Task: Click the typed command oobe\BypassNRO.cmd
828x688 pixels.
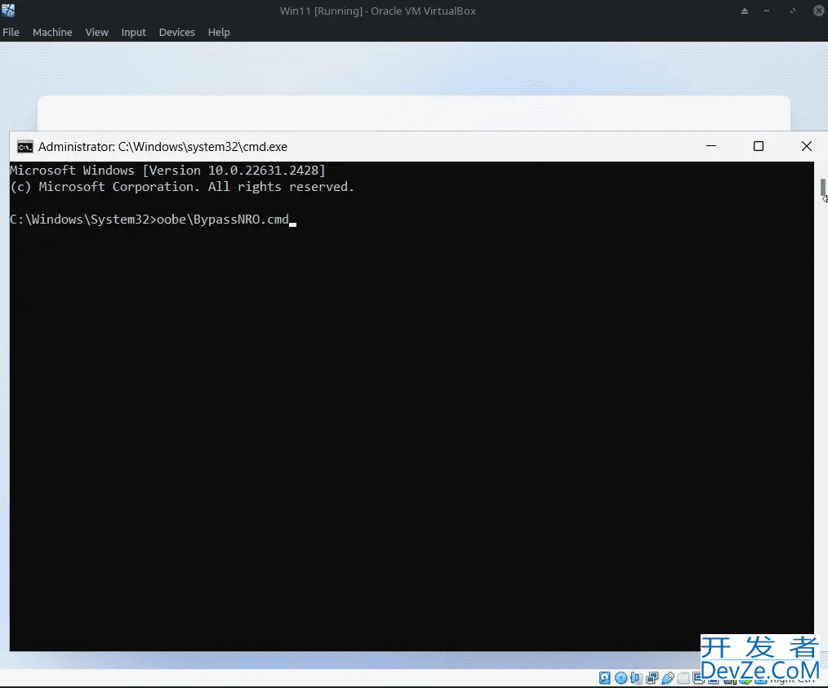Action: tap(223, 220)
